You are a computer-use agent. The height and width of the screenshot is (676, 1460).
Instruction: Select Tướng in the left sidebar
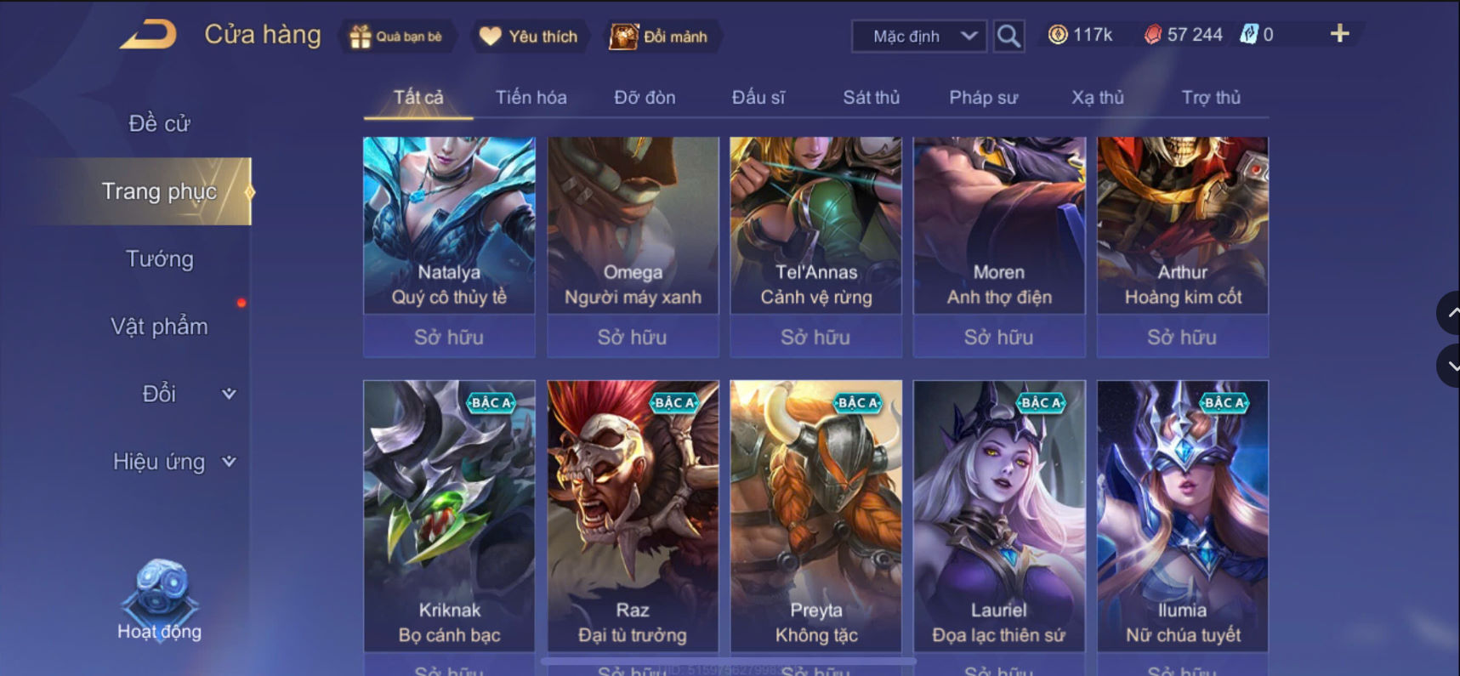[x=159, y=258]
